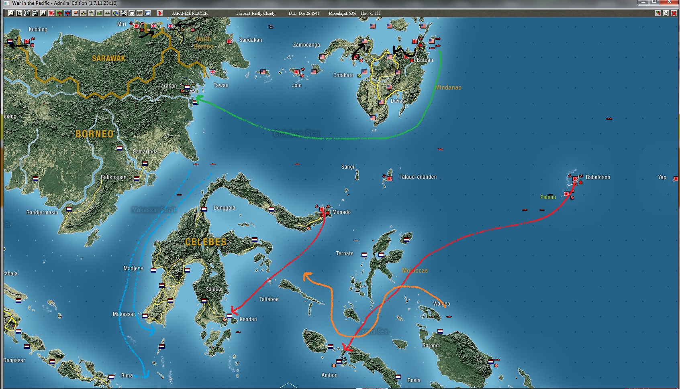Select the Japanese base icon at Peleliu
Image resolution: width=680 pixels, height=389 pixels.
(567, 194)
